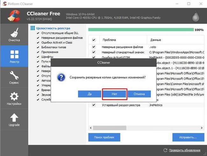Select the JreMetrics data cell
The height and width of the screenshot is (156, 207).
coord(156,105)
